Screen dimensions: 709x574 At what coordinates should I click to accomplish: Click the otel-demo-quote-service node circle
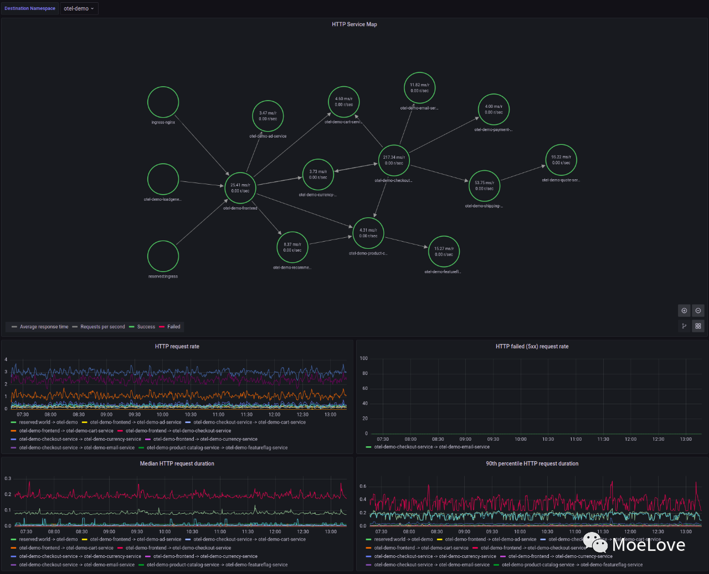(x=561, y=160)
